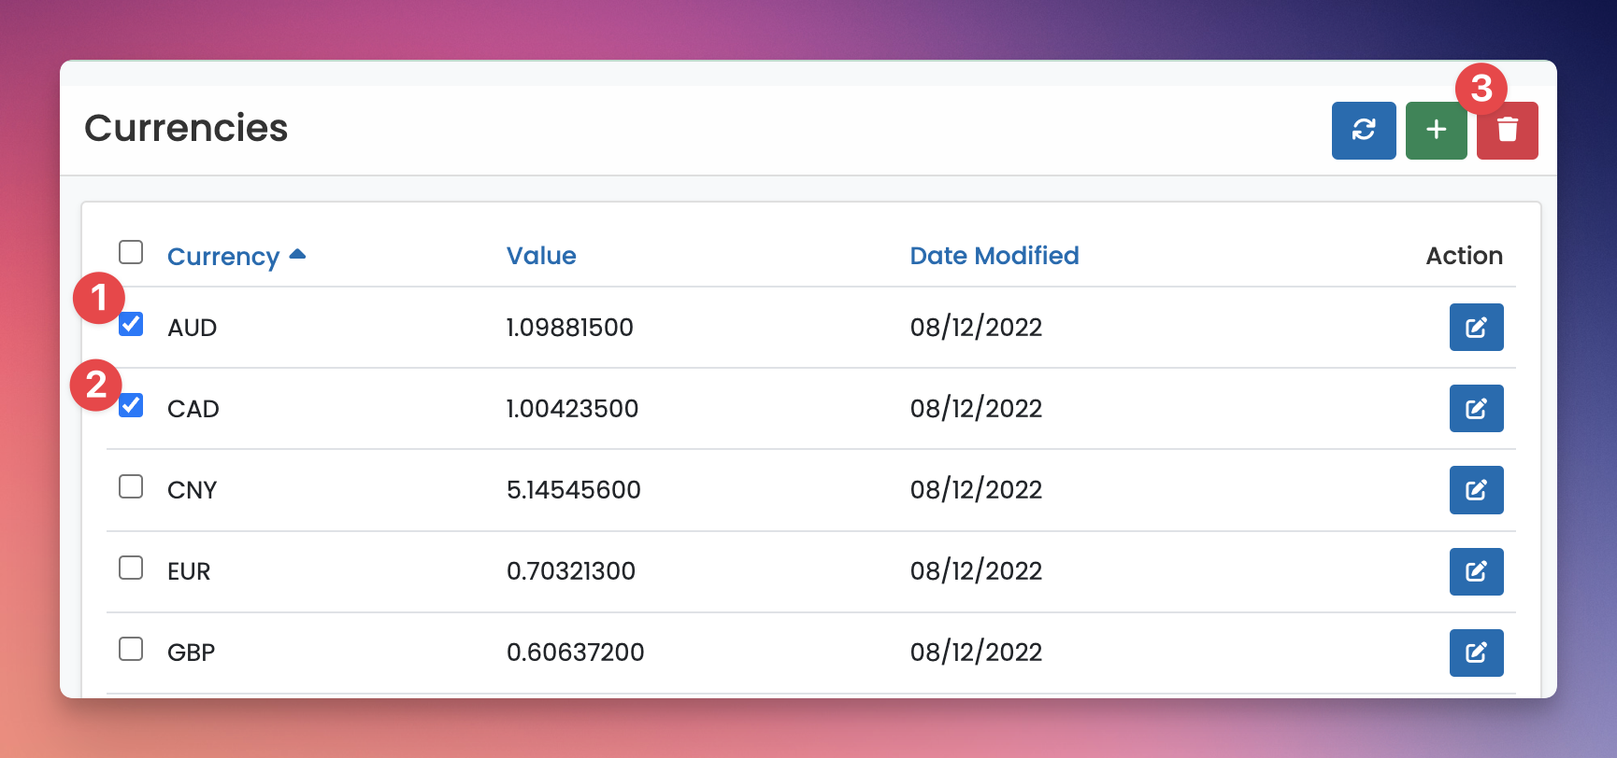Click the sort arrow next to Currency
Screen dimensions: 1617x758
tap(297, 254)
